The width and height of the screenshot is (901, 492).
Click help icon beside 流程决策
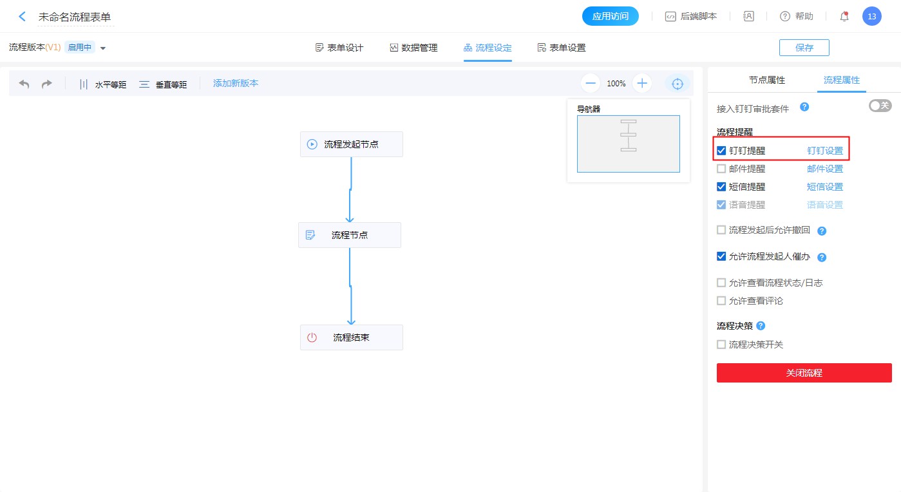761,326
